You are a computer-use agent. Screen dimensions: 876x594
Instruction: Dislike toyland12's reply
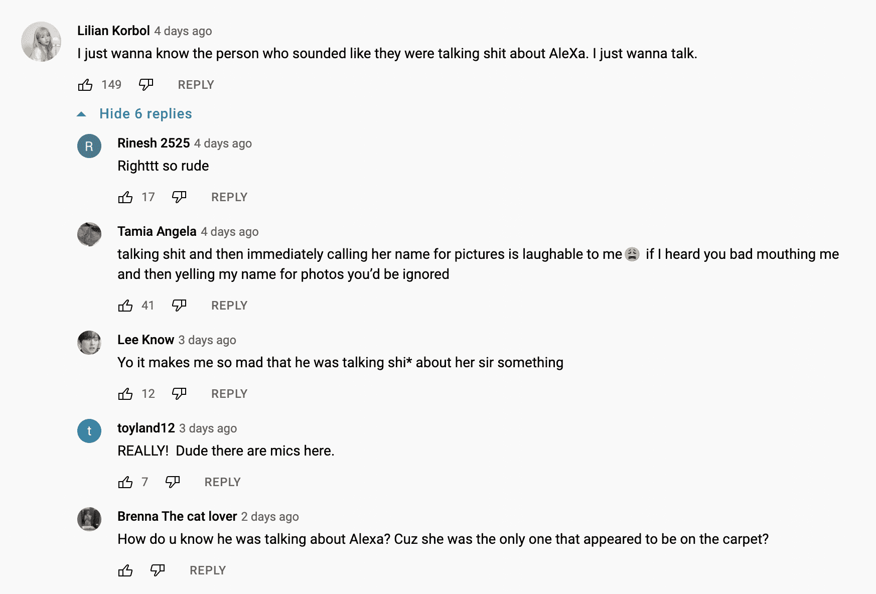pos(173,482)
